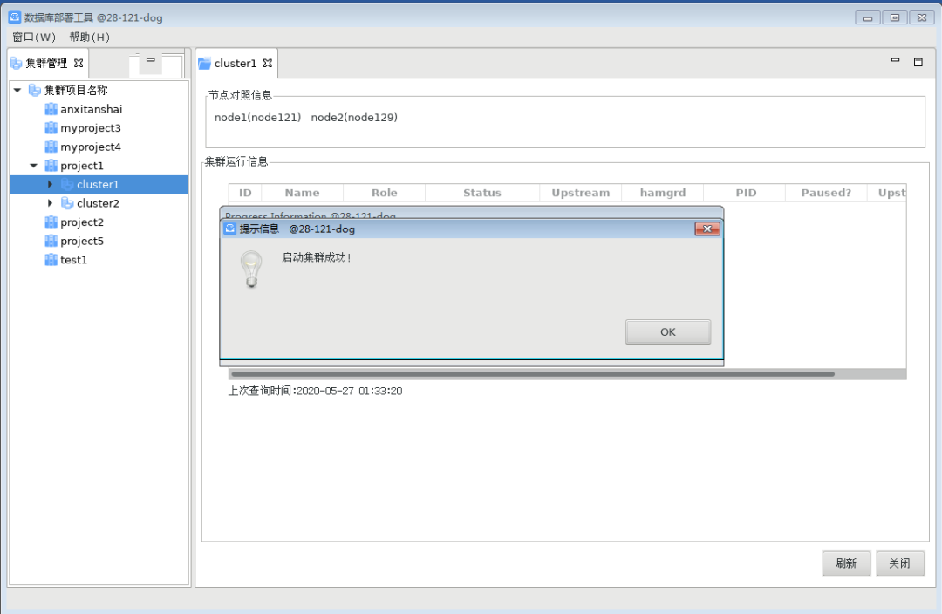Minimize the main application window
The image size is (942, 614).
(x=868, y=18)
